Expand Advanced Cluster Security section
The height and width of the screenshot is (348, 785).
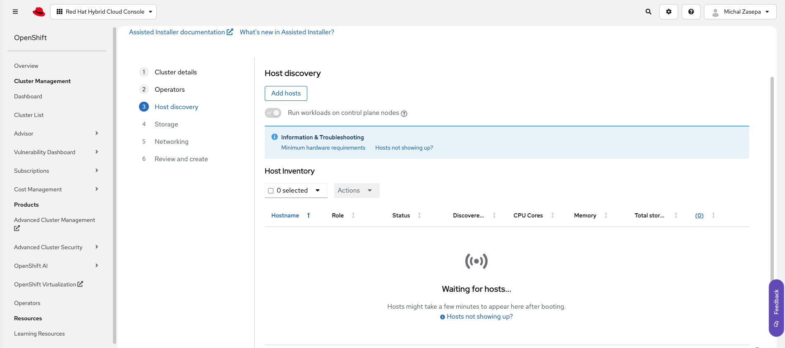coord(97,247)
